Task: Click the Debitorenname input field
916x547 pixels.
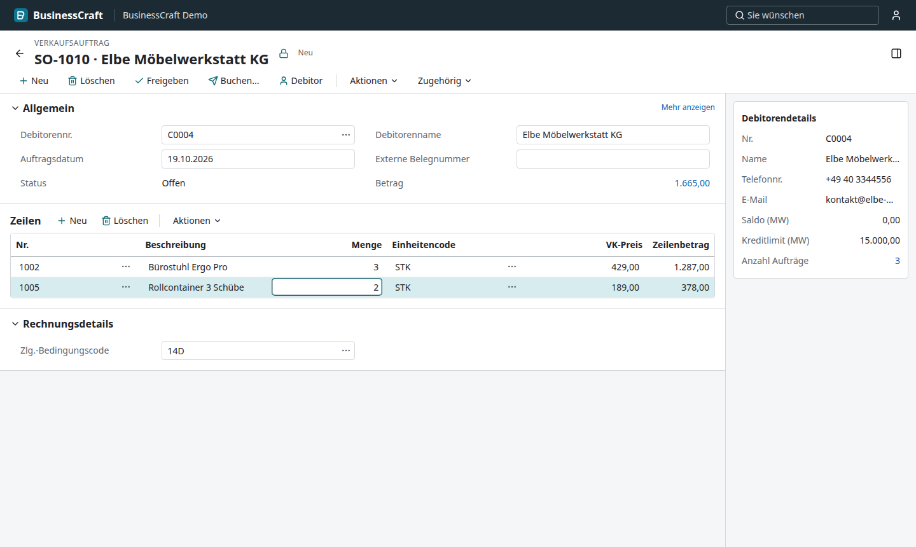Action: click(613, 135)
